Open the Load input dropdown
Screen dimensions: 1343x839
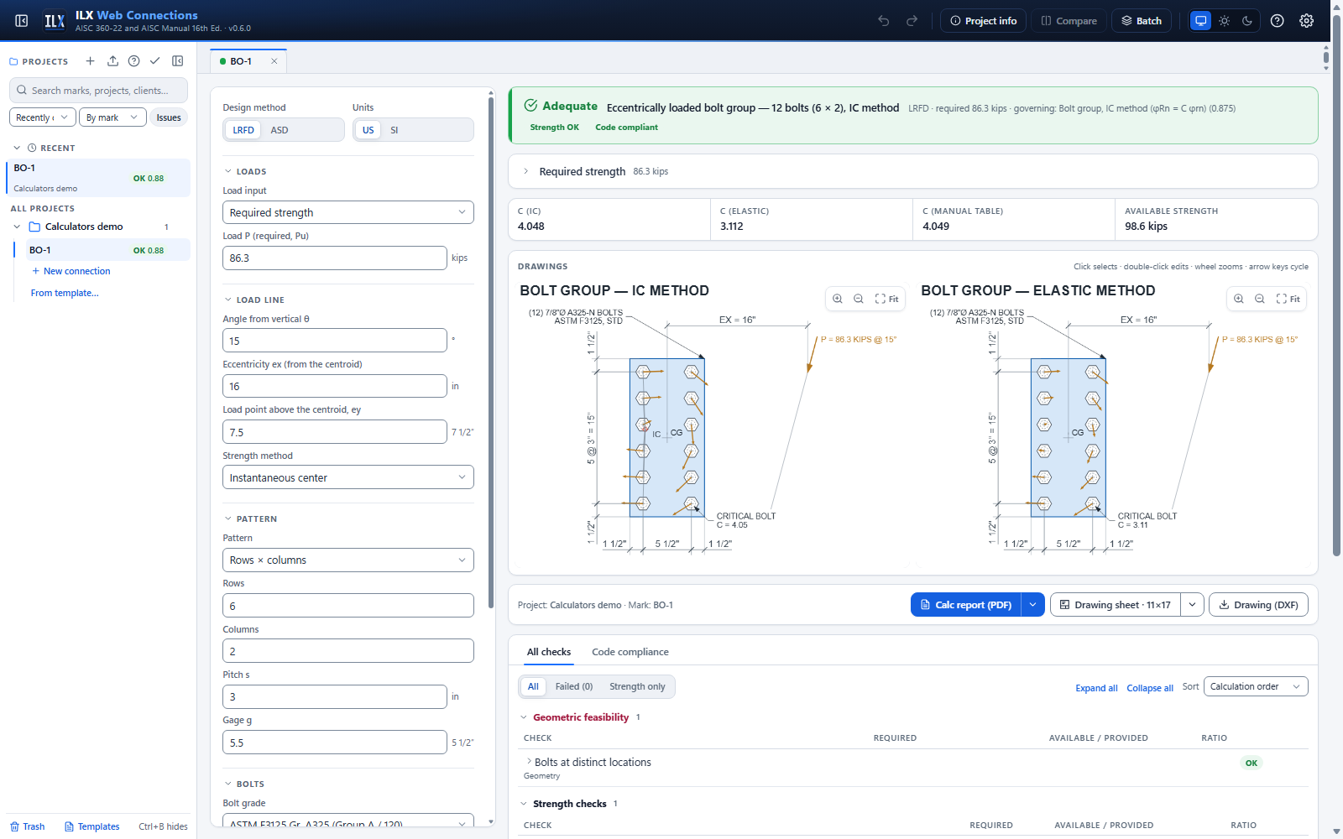click(348, 212)
